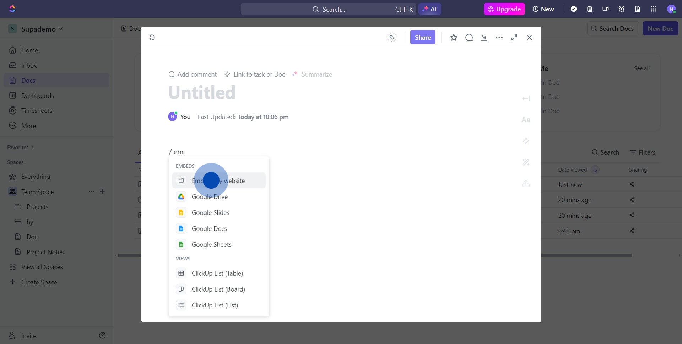Click New Doc button
This screenshot has height=344, width=682.
tap(660, 28)
